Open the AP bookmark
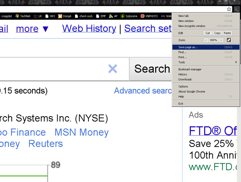The height and width of the screenshot is (182, 241). 113,16
